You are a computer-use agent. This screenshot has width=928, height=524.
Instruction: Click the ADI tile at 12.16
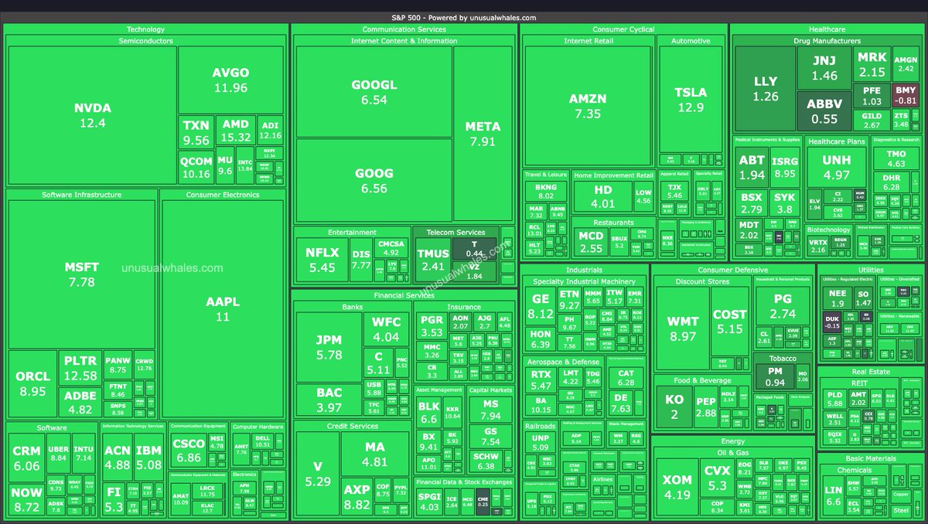tap(270, 130)
